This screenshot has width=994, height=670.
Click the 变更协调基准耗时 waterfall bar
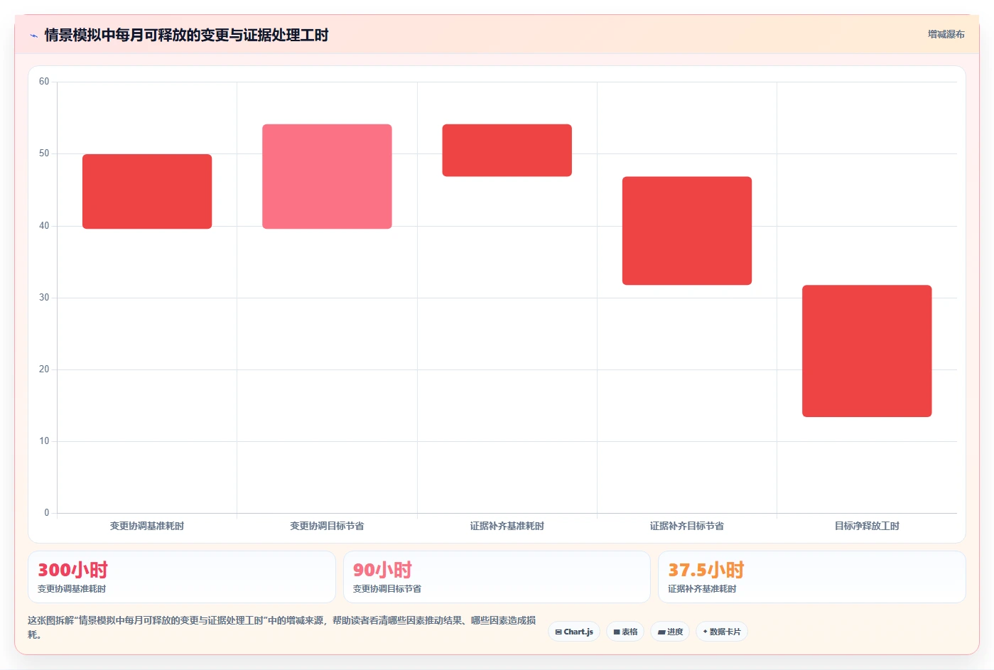[x=147, y=191]
